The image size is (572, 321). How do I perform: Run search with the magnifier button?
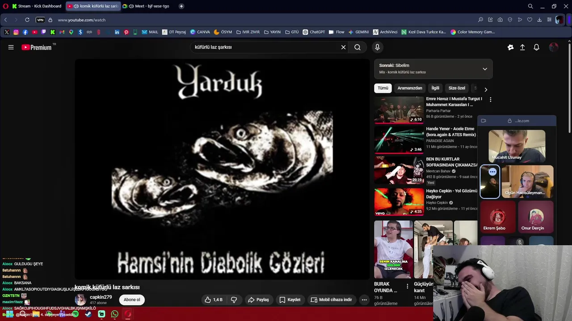357,47
